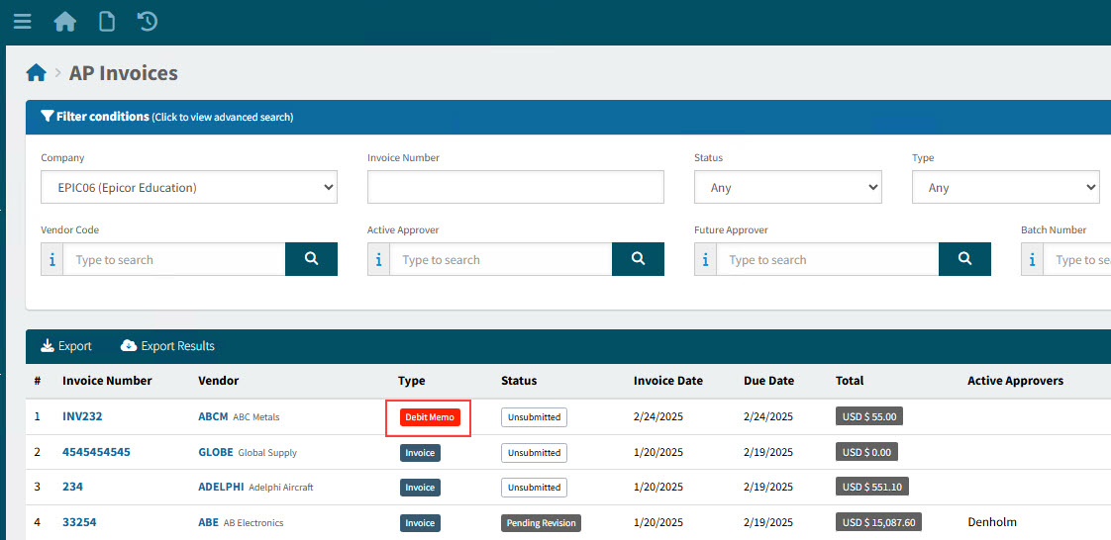
Task: Open vendor GLOBE link
Action: pyautogui.click(x=216, y=452)
